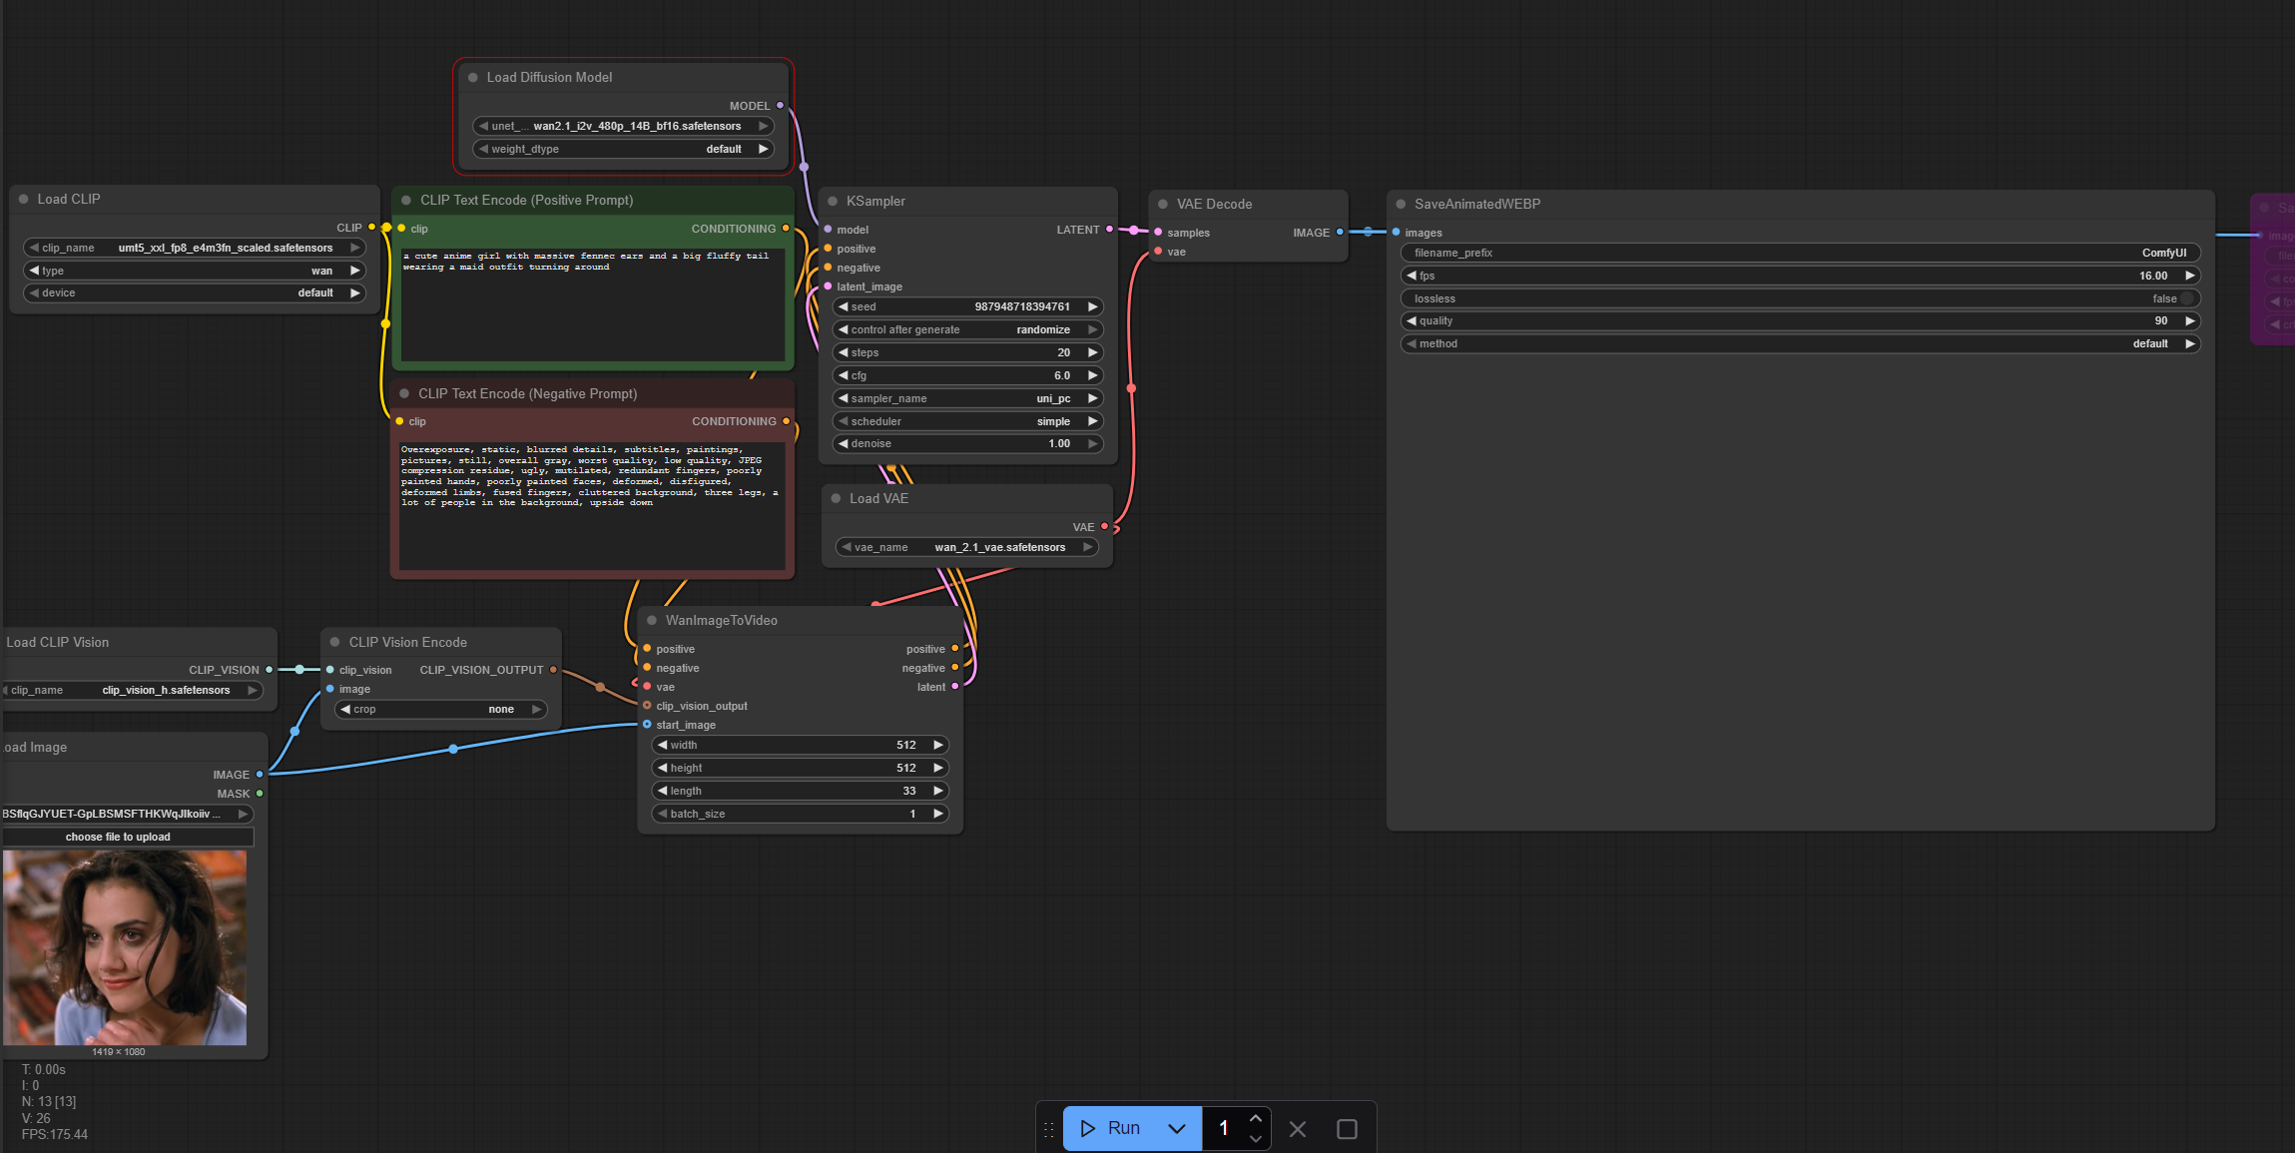The height and width of the screenshot is (1153, 2295).
Task: Click the fps 16.00 slider widget
Action: click(1800, 276)
